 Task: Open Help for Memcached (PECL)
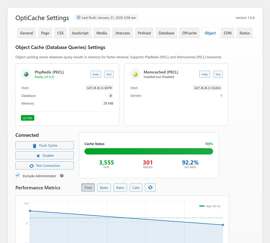[205, 74]
